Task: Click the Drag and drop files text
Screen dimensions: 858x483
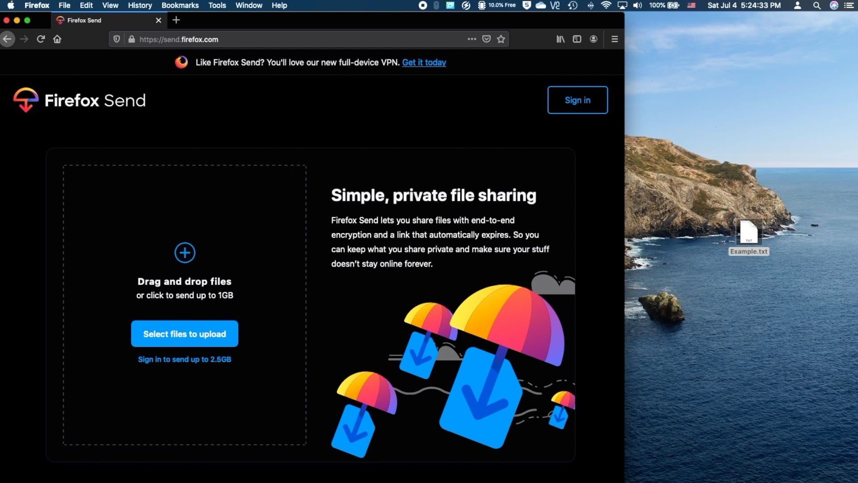Action: click(x=185, y=281)
